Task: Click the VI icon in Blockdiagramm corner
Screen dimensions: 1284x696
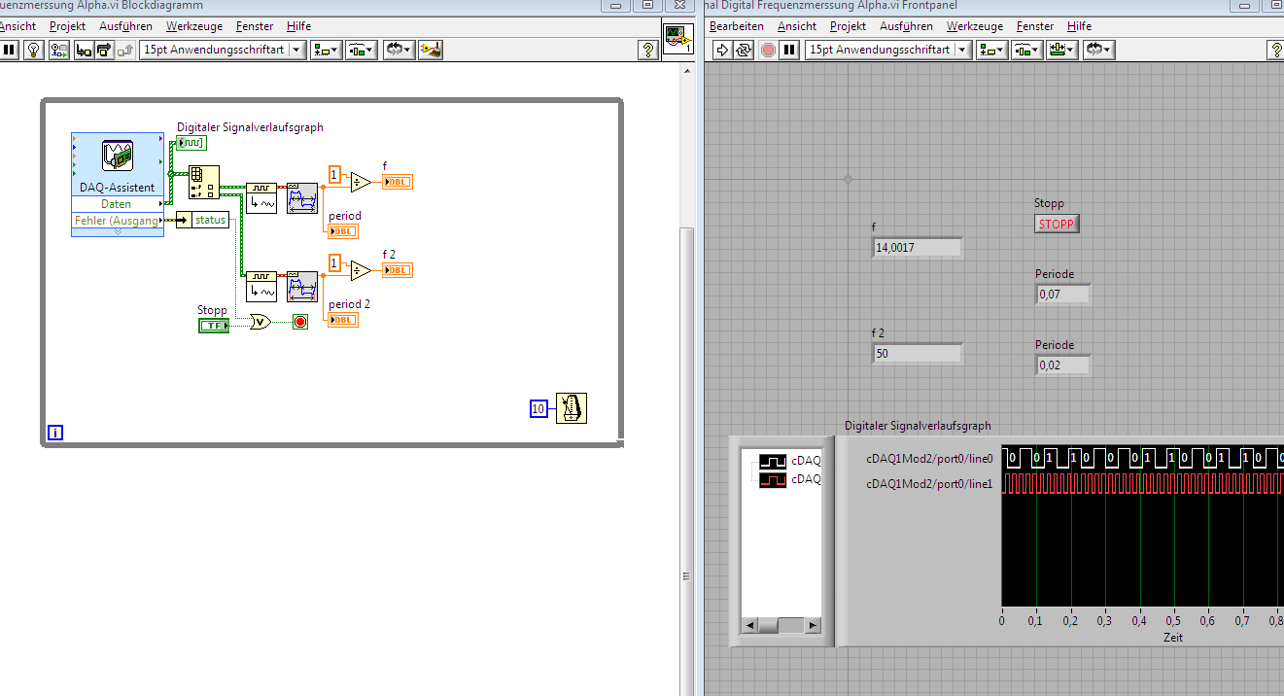Action: (678, 40)
